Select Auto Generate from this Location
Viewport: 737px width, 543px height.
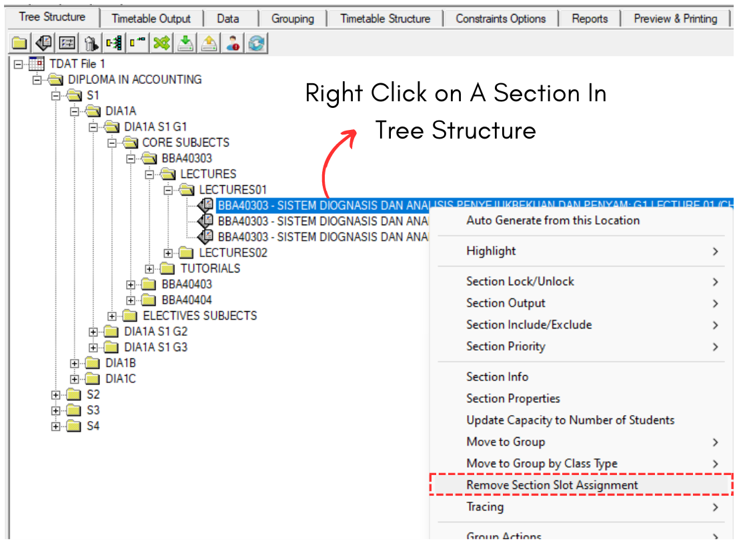[x=552, y=221]
